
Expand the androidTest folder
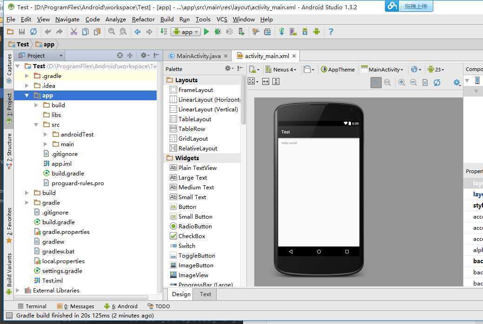pyautogui.click(x=45, y=135)
